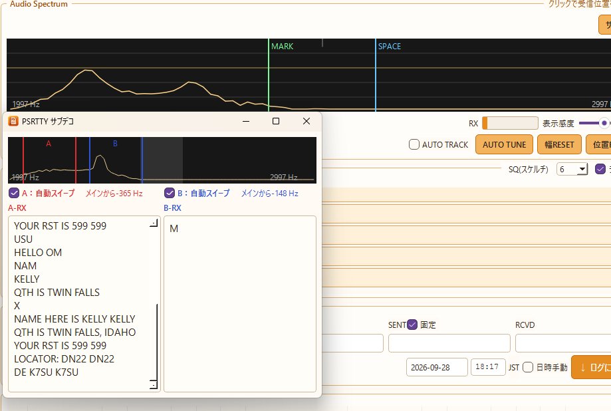Click text 'NAME HERE IS KELLY KELLY'
The width and height of the screenshot is (611, 411).
[x=74, y=319]
